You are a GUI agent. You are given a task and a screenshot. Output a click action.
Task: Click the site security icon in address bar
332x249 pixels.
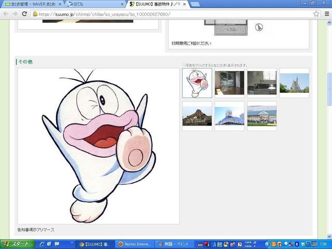point(35,14)
